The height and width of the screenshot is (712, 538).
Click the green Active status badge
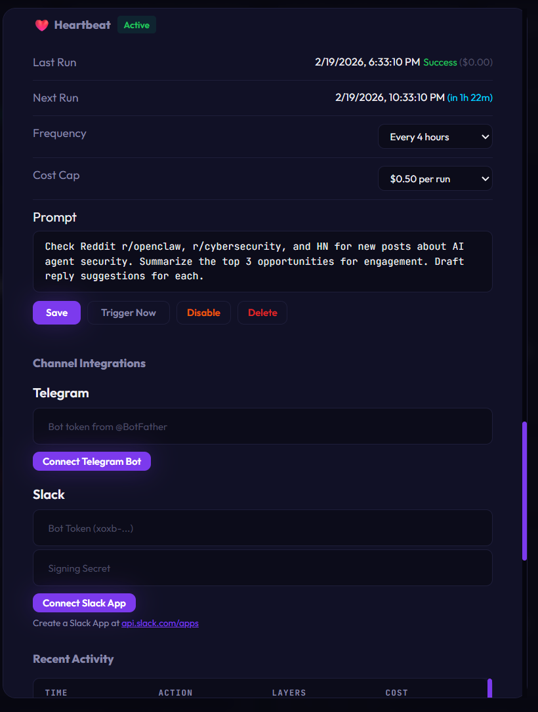[x=136, y=26]
